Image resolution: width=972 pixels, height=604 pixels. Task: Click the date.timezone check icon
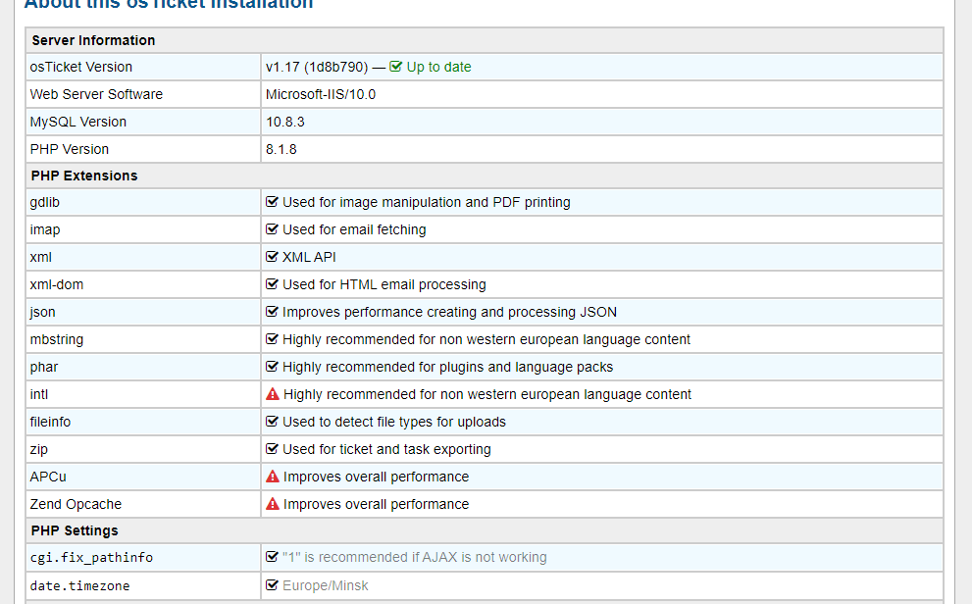click(272, 584)
